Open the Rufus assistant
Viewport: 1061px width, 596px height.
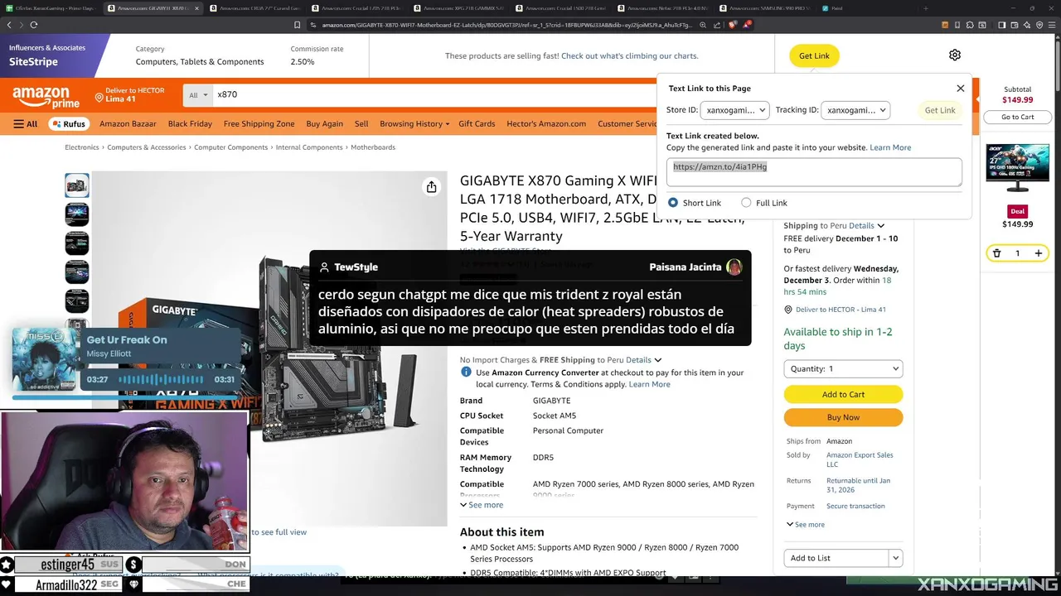[x=69, y=124]
